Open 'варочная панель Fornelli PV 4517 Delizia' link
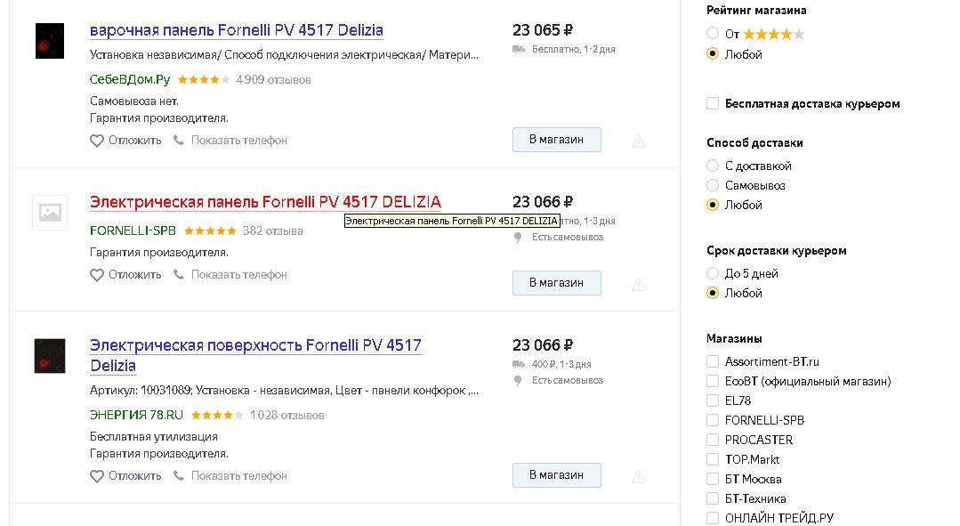Viewport: 960px width, 526px height. pyautogui.click(x=237, y=30)
